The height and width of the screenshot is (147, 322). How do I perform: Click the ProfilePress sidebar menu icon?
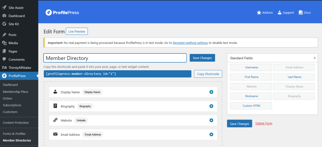coord(4,76)
